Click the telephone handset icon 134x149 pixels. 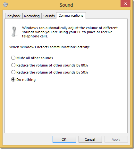click(x=14, y=32)
